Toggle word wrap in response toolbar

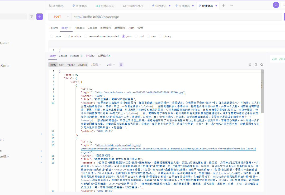121,65
